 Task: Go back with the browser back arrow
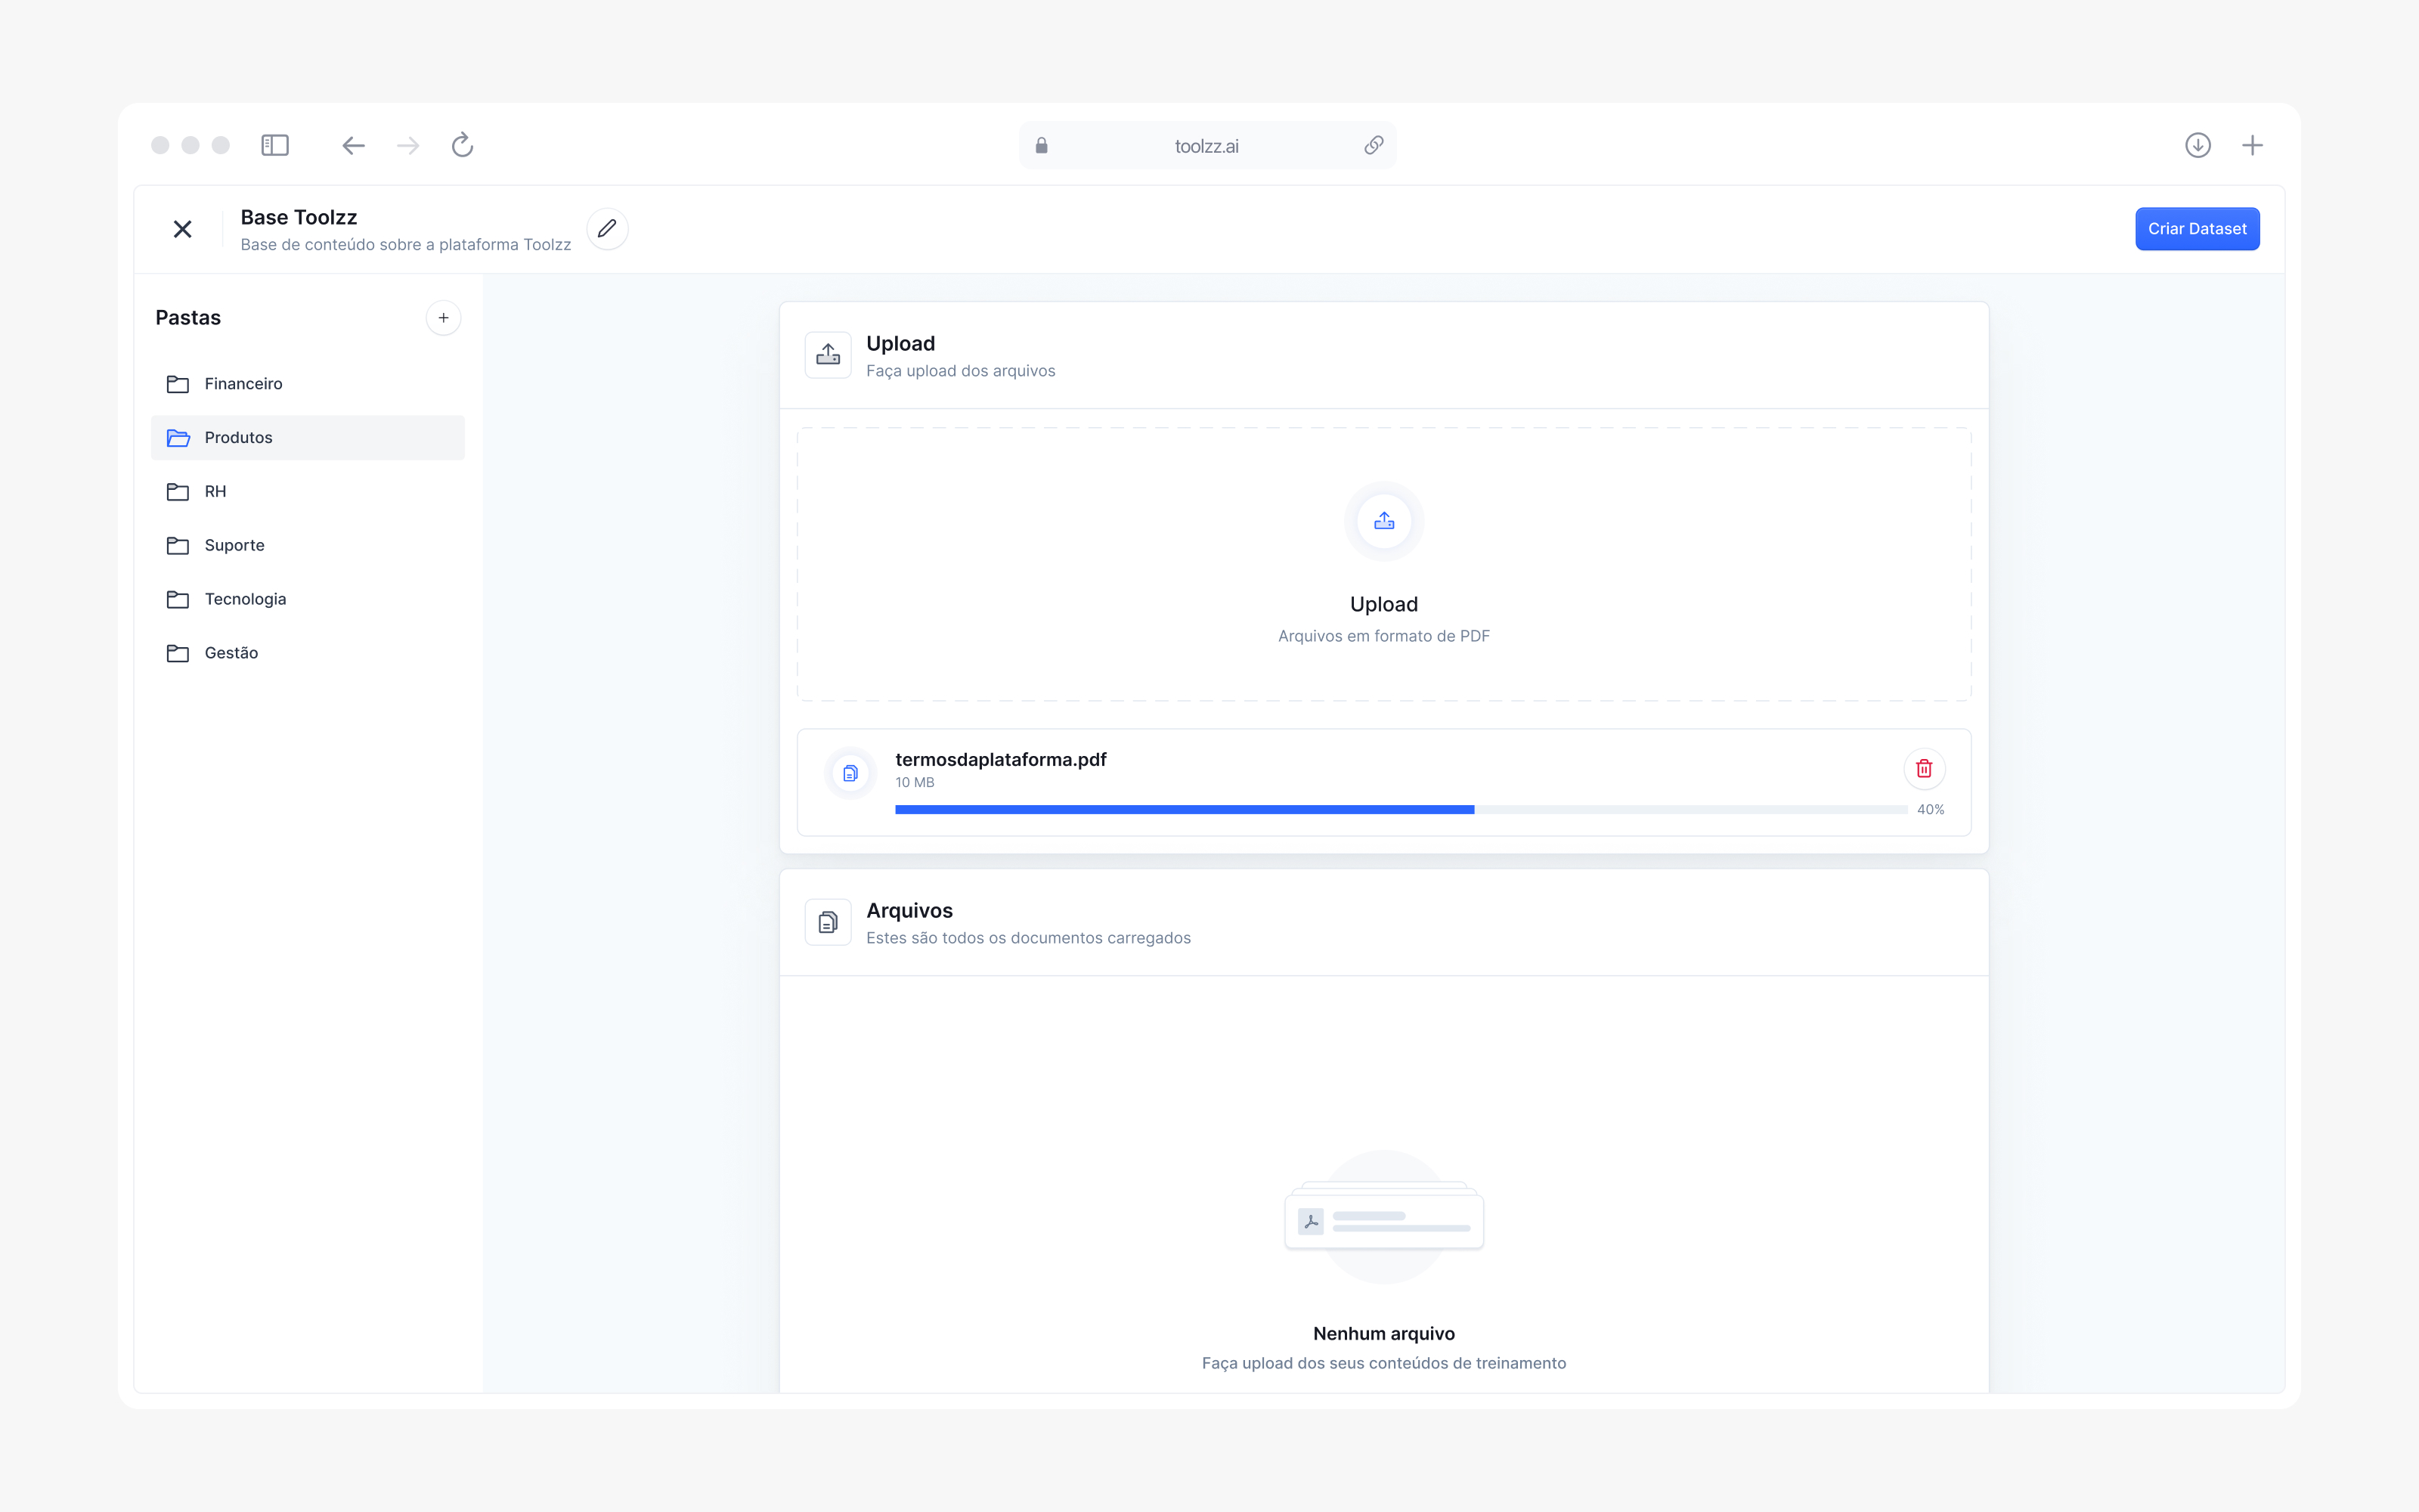353,146
